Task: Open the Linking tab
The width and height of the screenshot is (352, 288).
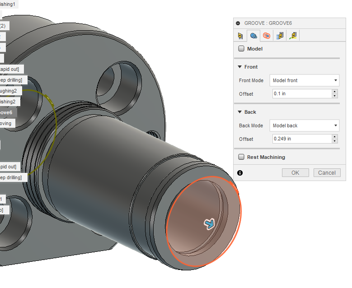Action: [x=293, y=36]
